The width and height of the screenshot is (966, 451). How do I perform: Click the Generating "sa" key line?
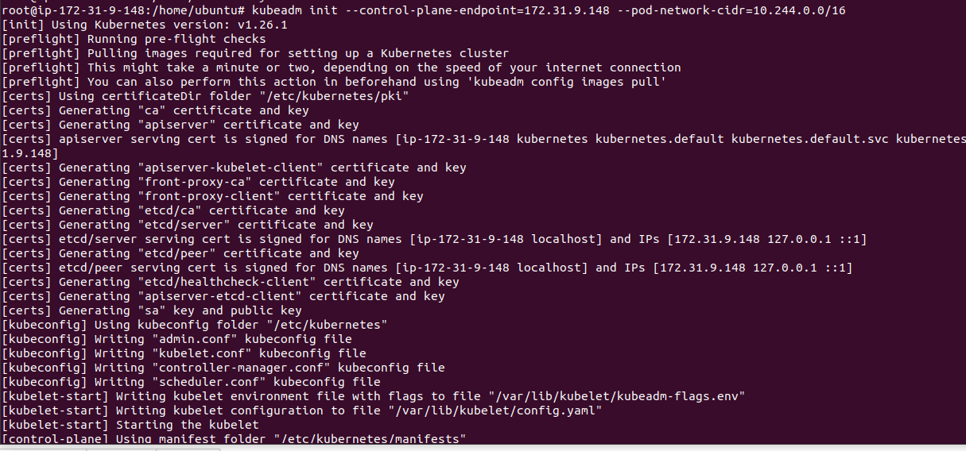coord(152,310)
